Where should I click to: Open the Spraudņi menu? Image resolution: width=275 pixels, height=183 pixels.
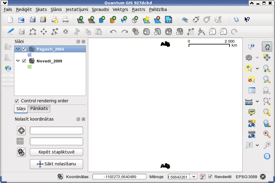coord(100,10)
